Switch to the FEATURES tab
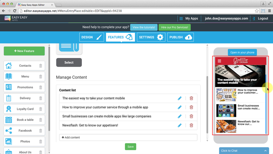This screenshot has width=273, height=154. click(120, 37)
